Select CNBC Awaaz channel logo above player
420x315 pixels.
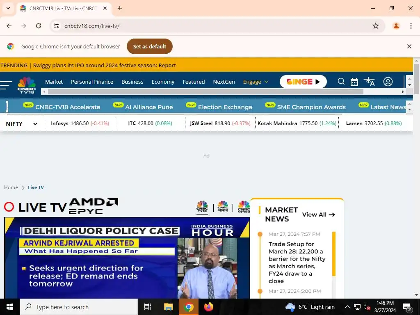[x=223, y=207]
